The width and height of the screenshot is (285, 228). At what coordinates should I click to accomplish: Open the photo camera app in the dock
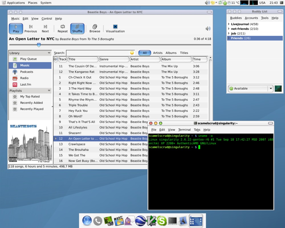(x=109, y=221)
